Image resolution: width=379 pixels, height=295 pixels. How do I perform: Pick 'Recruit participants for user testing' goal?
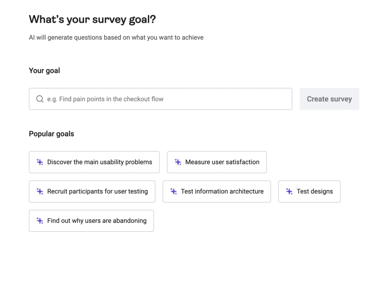click(x=97, y=191)
